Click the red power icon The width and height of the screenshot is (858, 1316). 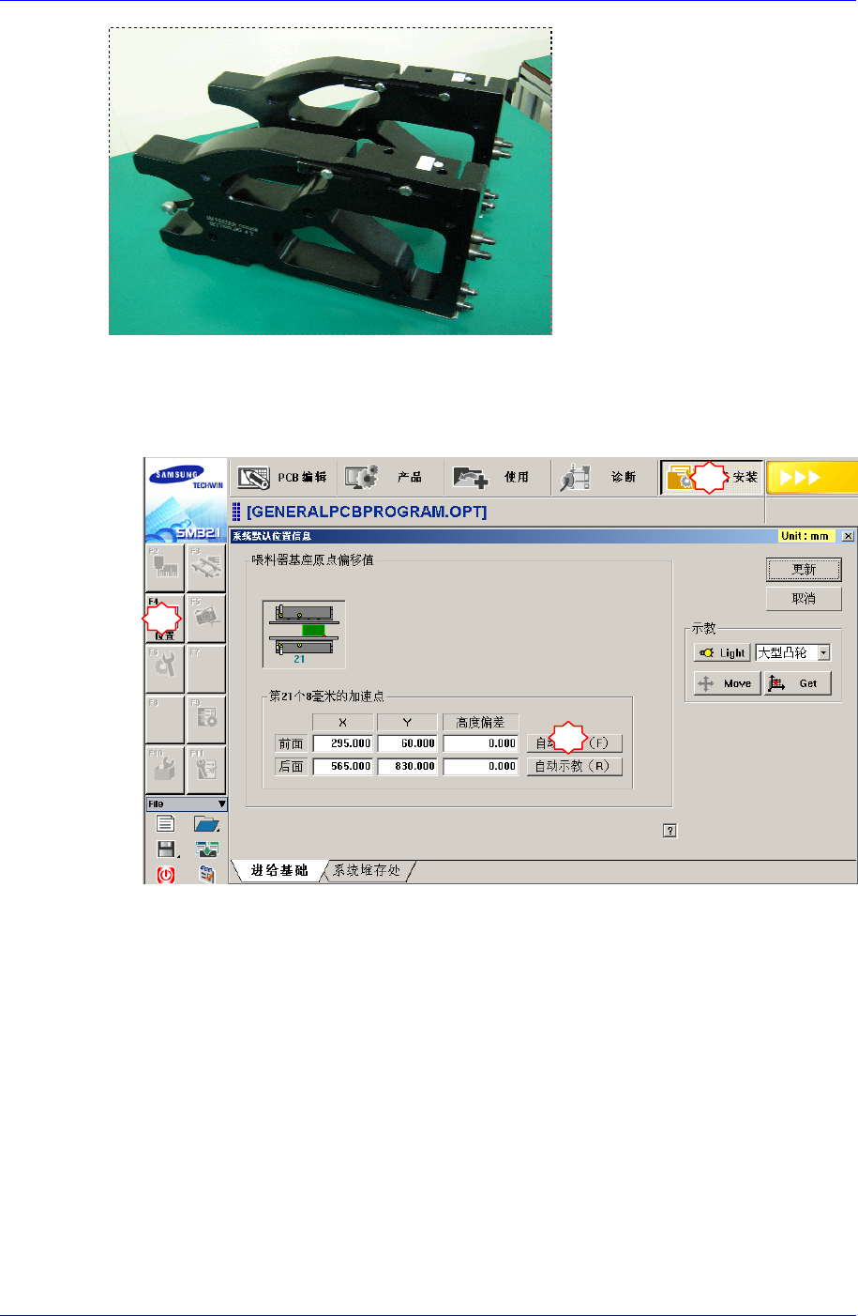(x=166, y=874)
